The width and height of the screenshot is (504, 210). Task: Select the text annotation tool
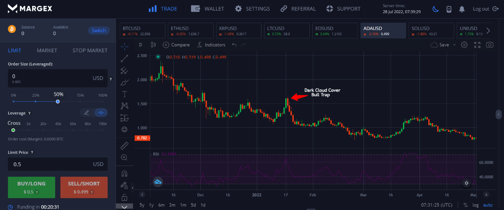125,94
